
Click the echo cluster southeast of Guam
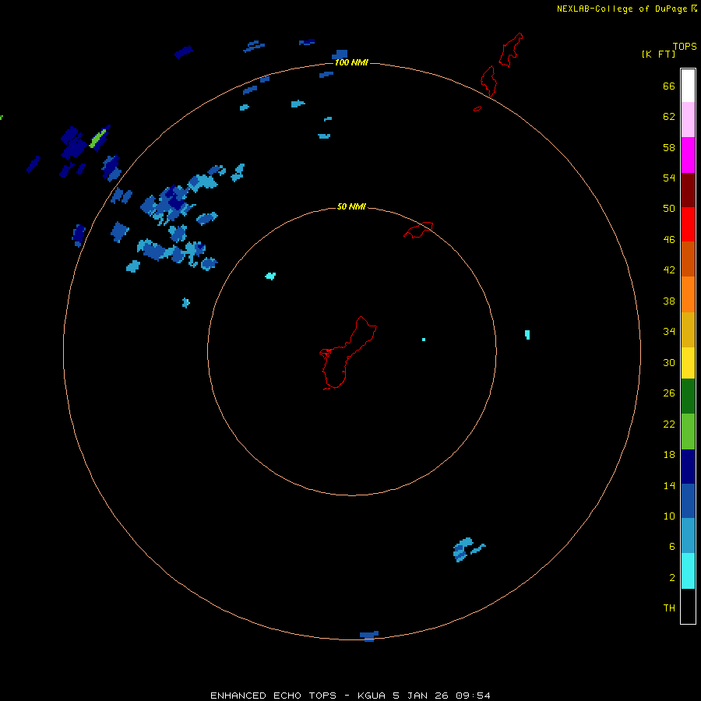point(468,549)
